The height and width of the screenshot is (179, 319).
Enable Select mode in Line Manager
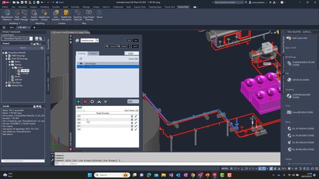coord(122,46)
